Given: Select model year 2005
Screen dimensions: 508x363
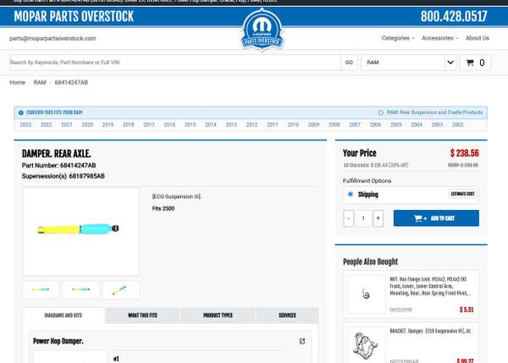Looking at the screenshot, I should click(396, 125).
